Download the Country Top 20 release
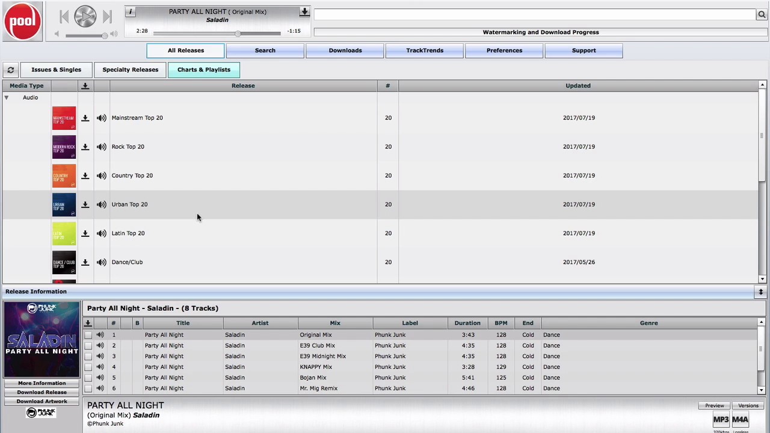 point(85,176)
